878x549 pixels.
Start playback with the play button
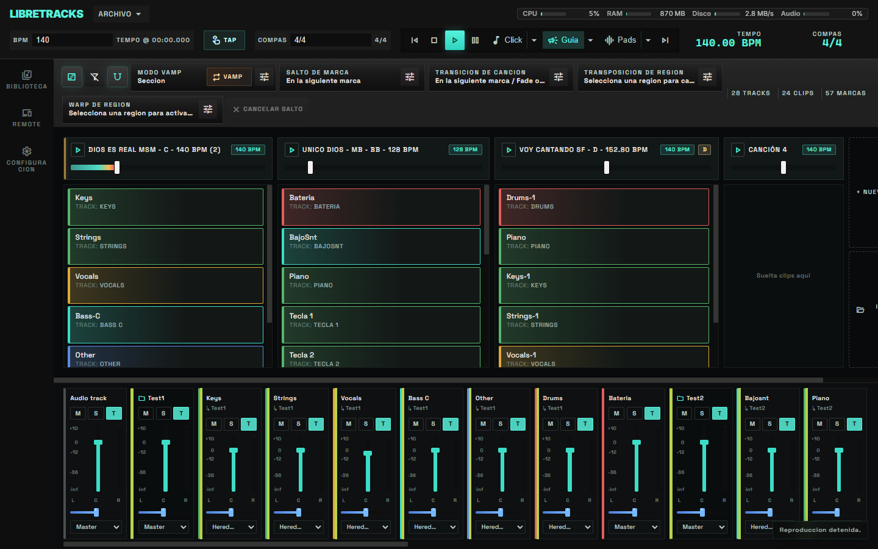coord(454,40)
